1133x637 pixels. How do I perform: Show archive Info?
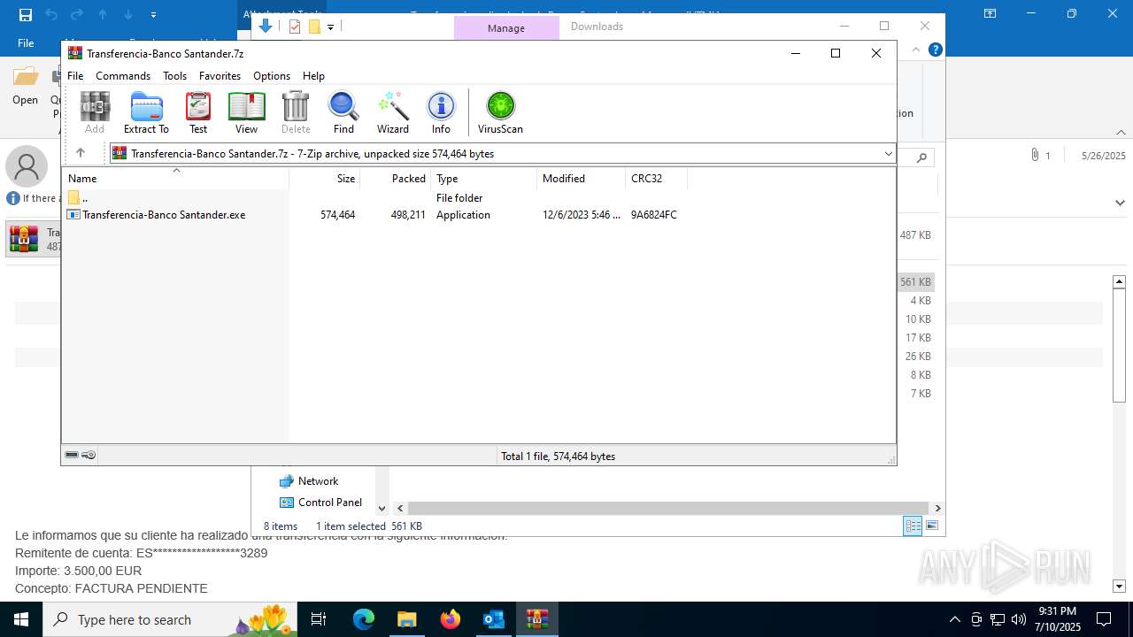click(x=441, y=112)
